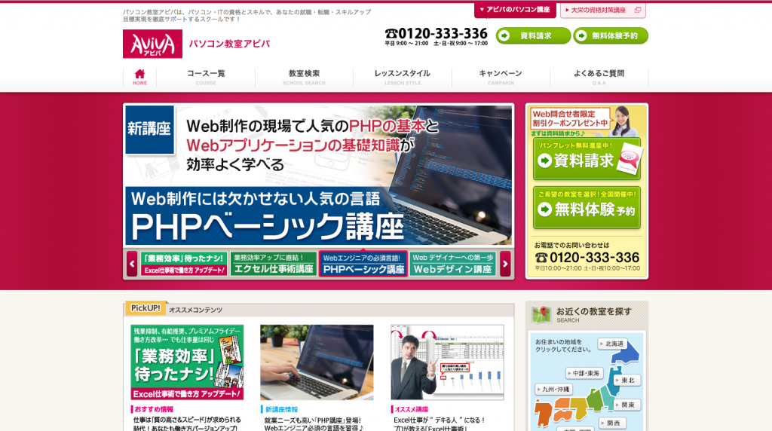This screenshot has width=772, height=431.
Task: Click the おすすめ情報 heading
Action: tap(154, 409)
